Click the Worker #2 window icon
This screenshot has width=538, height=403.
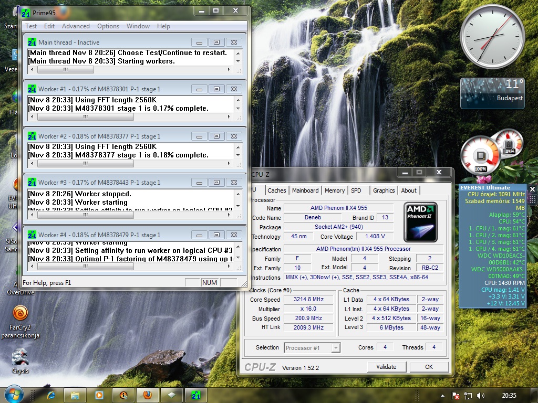point(32,136)
